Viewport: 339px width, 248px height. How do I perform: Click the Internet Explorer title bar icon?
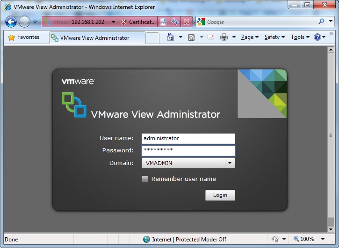[x=8, y=7]
